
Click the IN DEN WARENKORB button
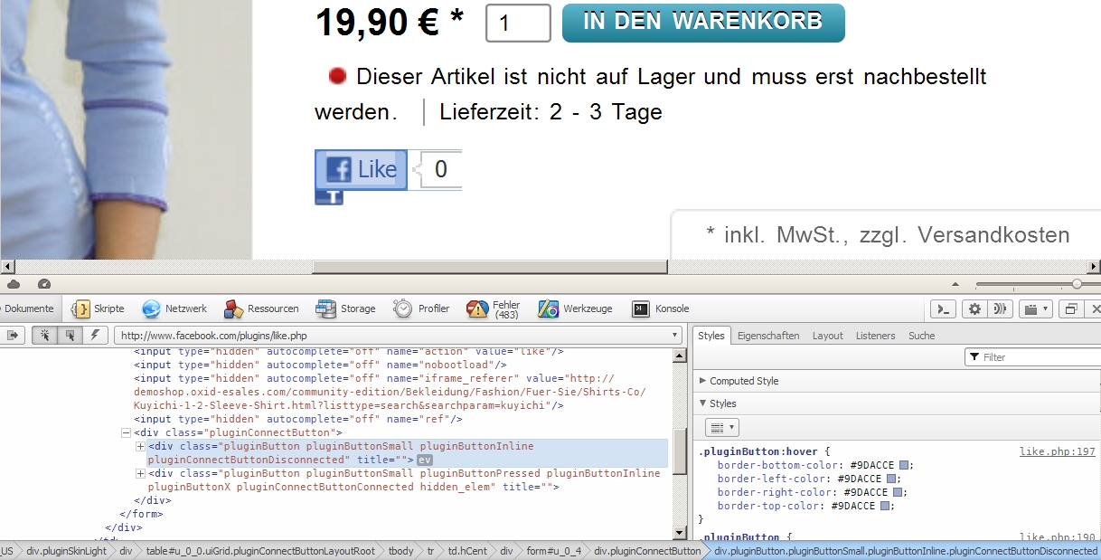tap(702, 23)
